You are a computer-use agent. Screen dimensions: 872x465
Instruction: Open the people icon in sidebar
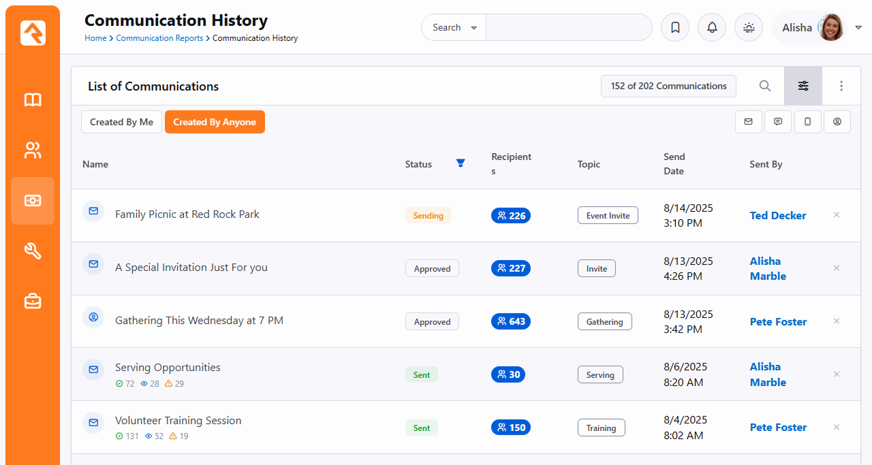[x=33, y=150]
